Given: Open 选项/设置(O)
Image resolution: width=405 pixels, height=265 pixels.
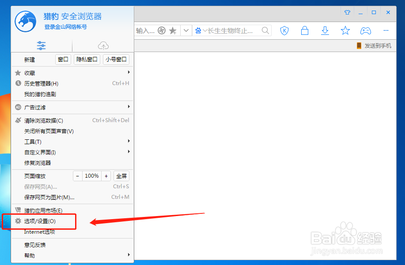Looking at the screenshot, I should (x=72, y=221).
